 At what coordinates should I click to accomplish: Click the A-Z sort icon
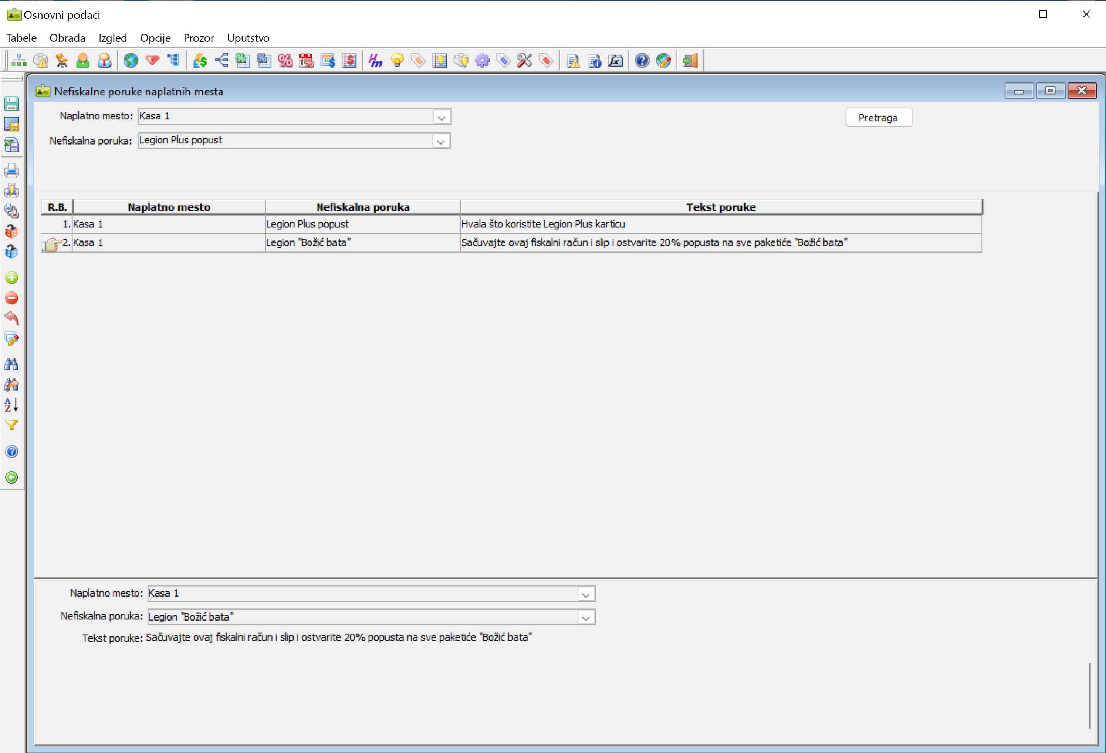[12, 405]
